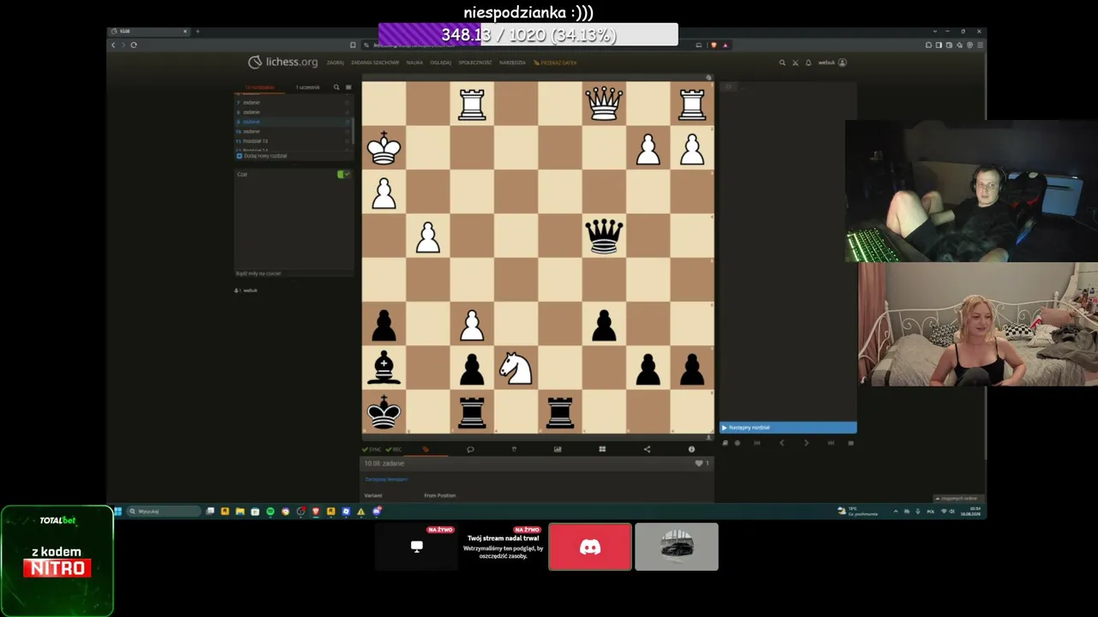Switch to the 1 uczestnik tab
Viewport: 1098px width, 617px height.
(307, 87)
